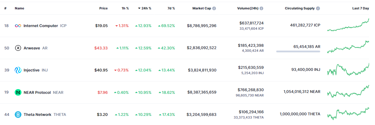Screen dimensions: 375x125
Task: Click the Market Cap info icon
Action: pos(214,8)
